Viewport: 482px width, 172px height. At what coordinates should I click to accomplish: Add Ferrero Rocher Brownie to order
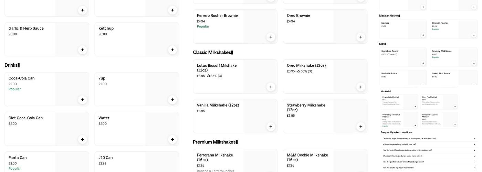coord(271,37)
